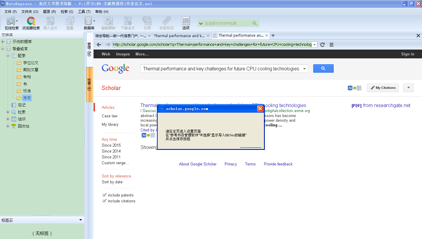Close the browser panel with the X

418,35
